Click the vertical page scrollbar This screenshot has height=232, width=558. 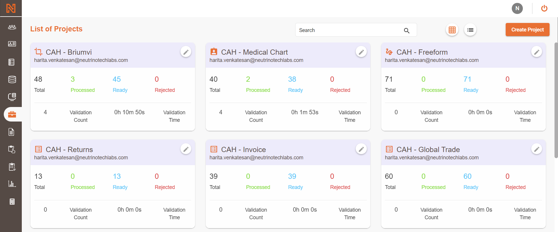556,100
